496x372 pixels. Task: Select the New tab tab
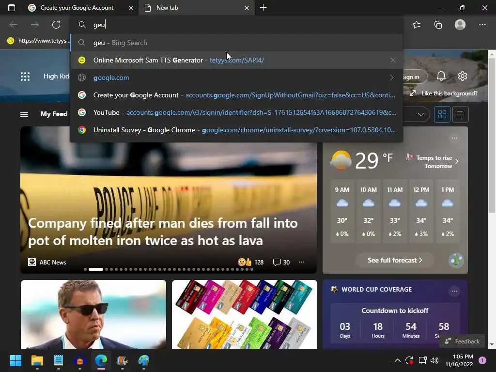tap(197, 8)
